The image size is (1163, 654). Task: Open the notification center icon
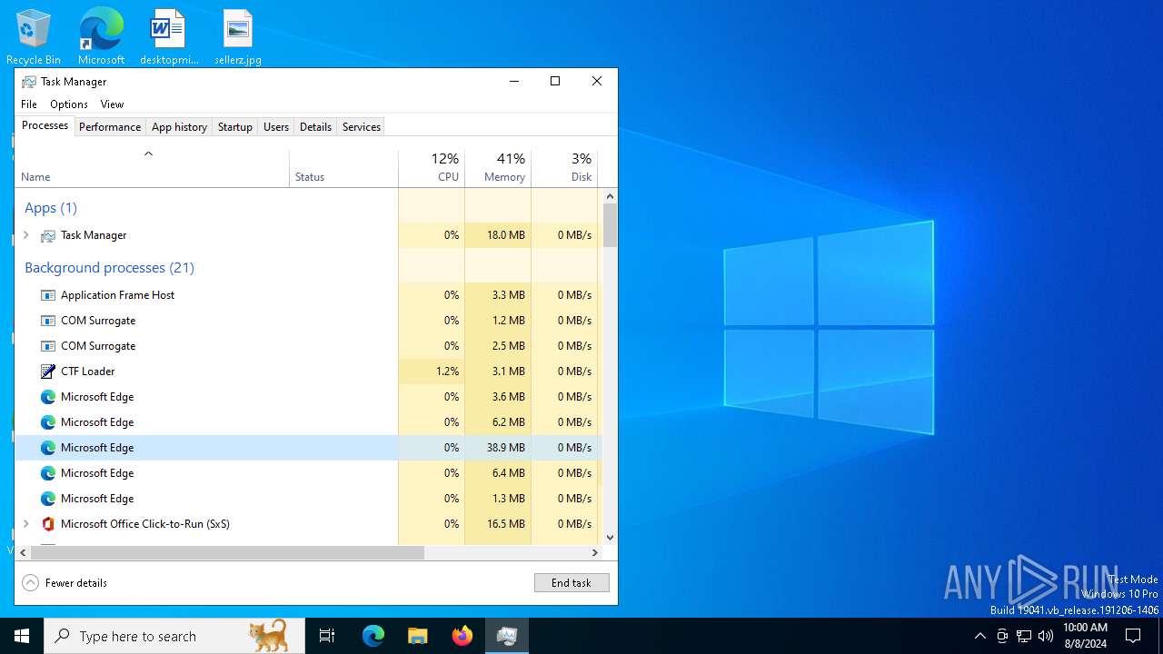pos(1133,636)
